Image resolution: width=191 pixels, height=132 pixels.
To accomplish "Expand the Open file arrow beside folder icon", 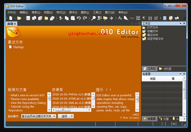I will tap(24, 18).
